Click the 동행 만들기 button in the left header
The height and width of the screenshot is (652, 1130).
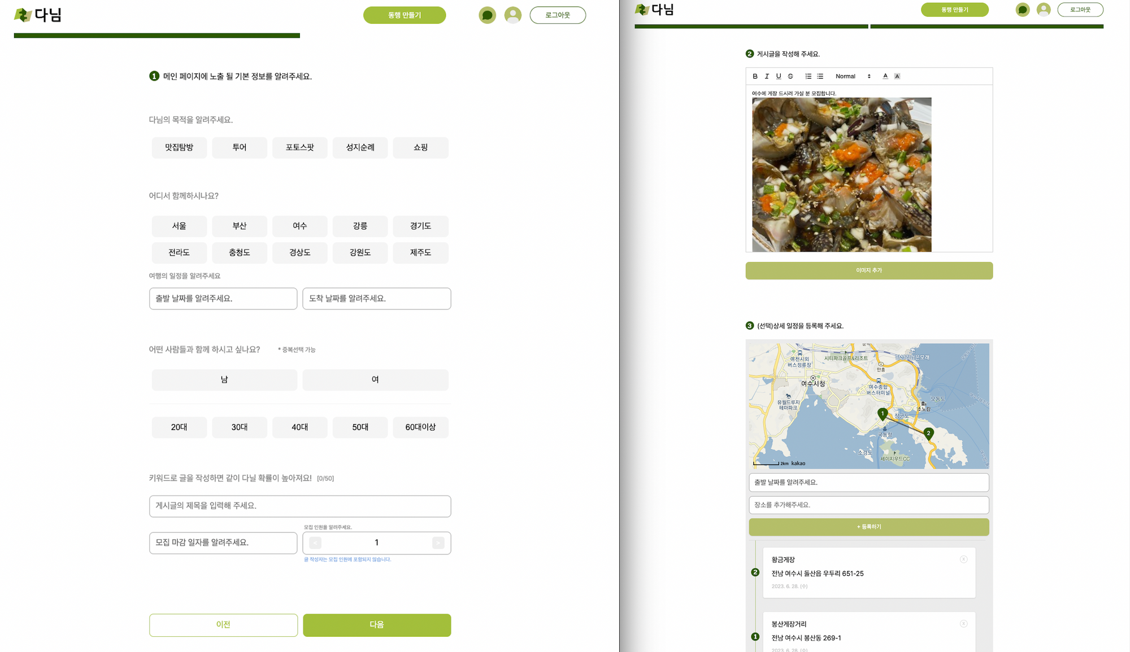(x=405, y=15)
